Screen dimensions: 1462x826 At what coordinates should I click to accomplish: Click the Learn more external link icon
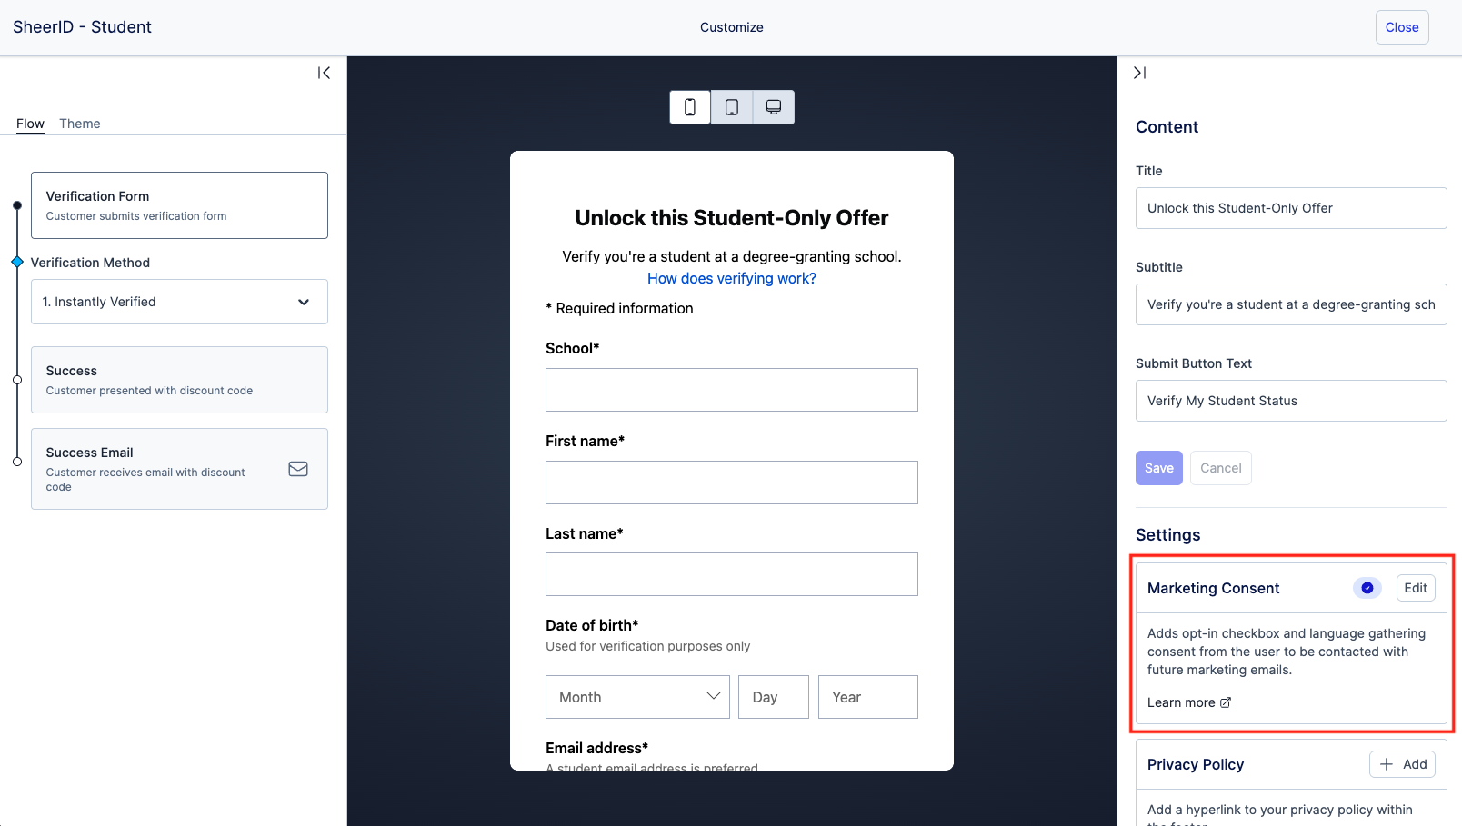[1226, 702]
